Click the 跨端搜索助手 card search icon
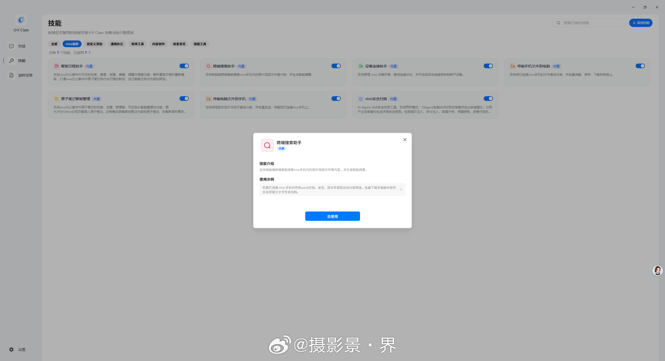Screen dimensions: 665x361 [x=208, y=66]
